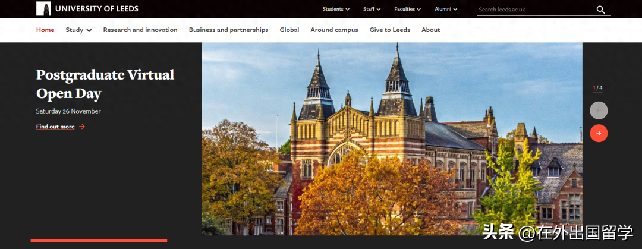Expand the Staff dropdown menu
This screenshot has height=249, width=642.
[372, 9]
